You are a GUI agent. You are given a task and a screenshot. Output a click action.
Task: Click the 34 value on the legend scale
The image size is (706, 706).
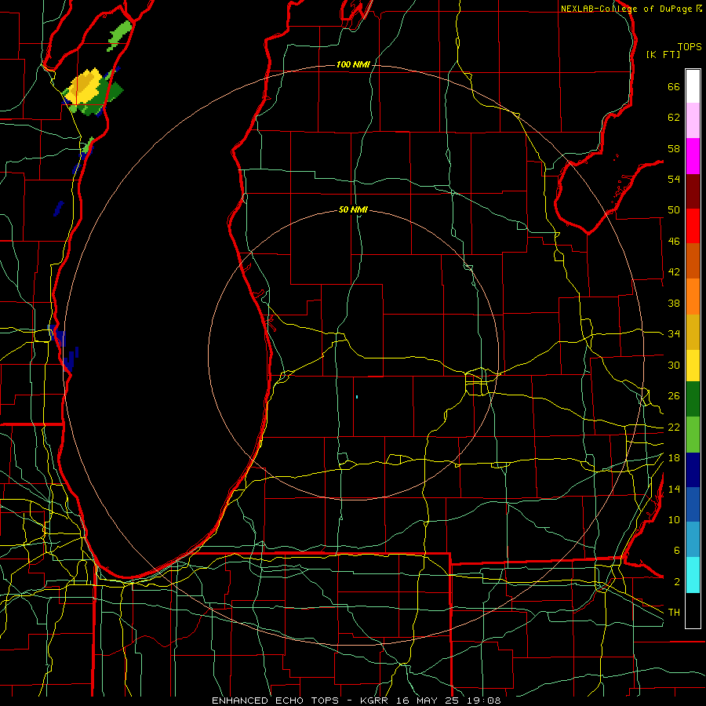click(x=674, y=334)
